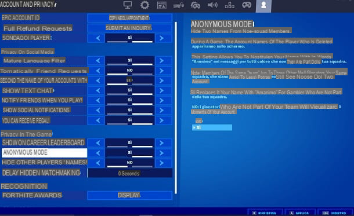Select Hide Other Players' Names label
Screen dimensions: 354x216
[44, 162]
